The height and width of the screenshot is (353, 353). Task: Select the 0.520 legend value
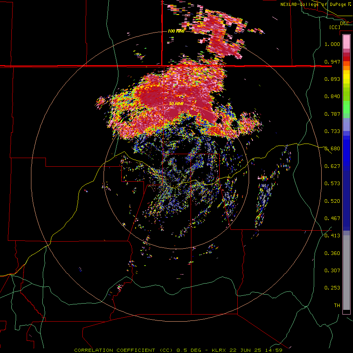coord(332,201)
